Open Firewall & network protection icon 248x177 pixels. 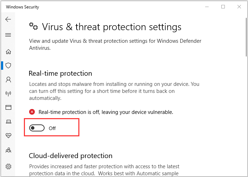click(x=8, y=94)
